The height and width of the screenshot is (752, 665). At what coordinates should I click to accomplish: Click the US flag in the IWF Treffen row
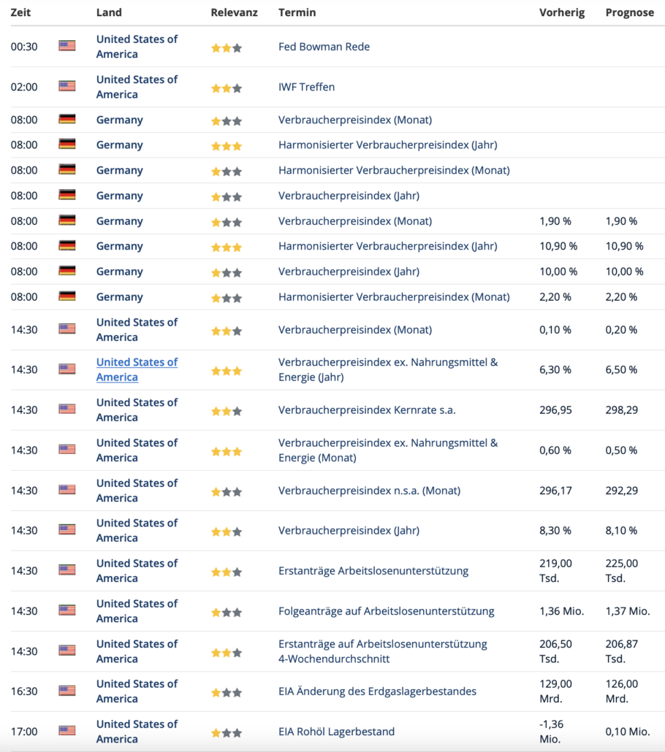click(x=66, y=86)
